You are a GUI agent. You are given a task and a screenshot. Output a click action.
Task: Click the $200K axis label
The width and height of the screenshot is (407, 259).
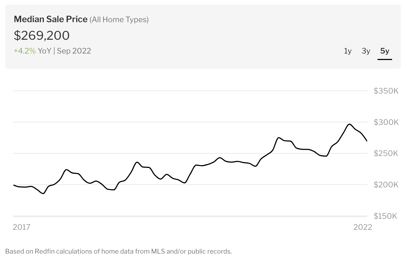coord(386,185)
